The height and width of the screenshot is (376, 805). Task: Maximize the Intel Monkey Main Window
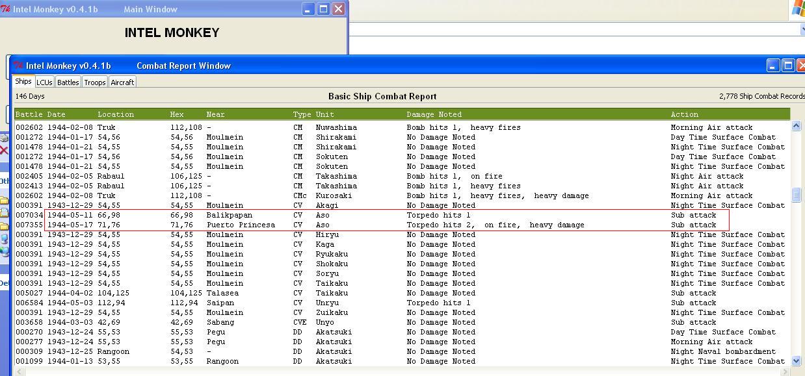(x=323, y=9)
